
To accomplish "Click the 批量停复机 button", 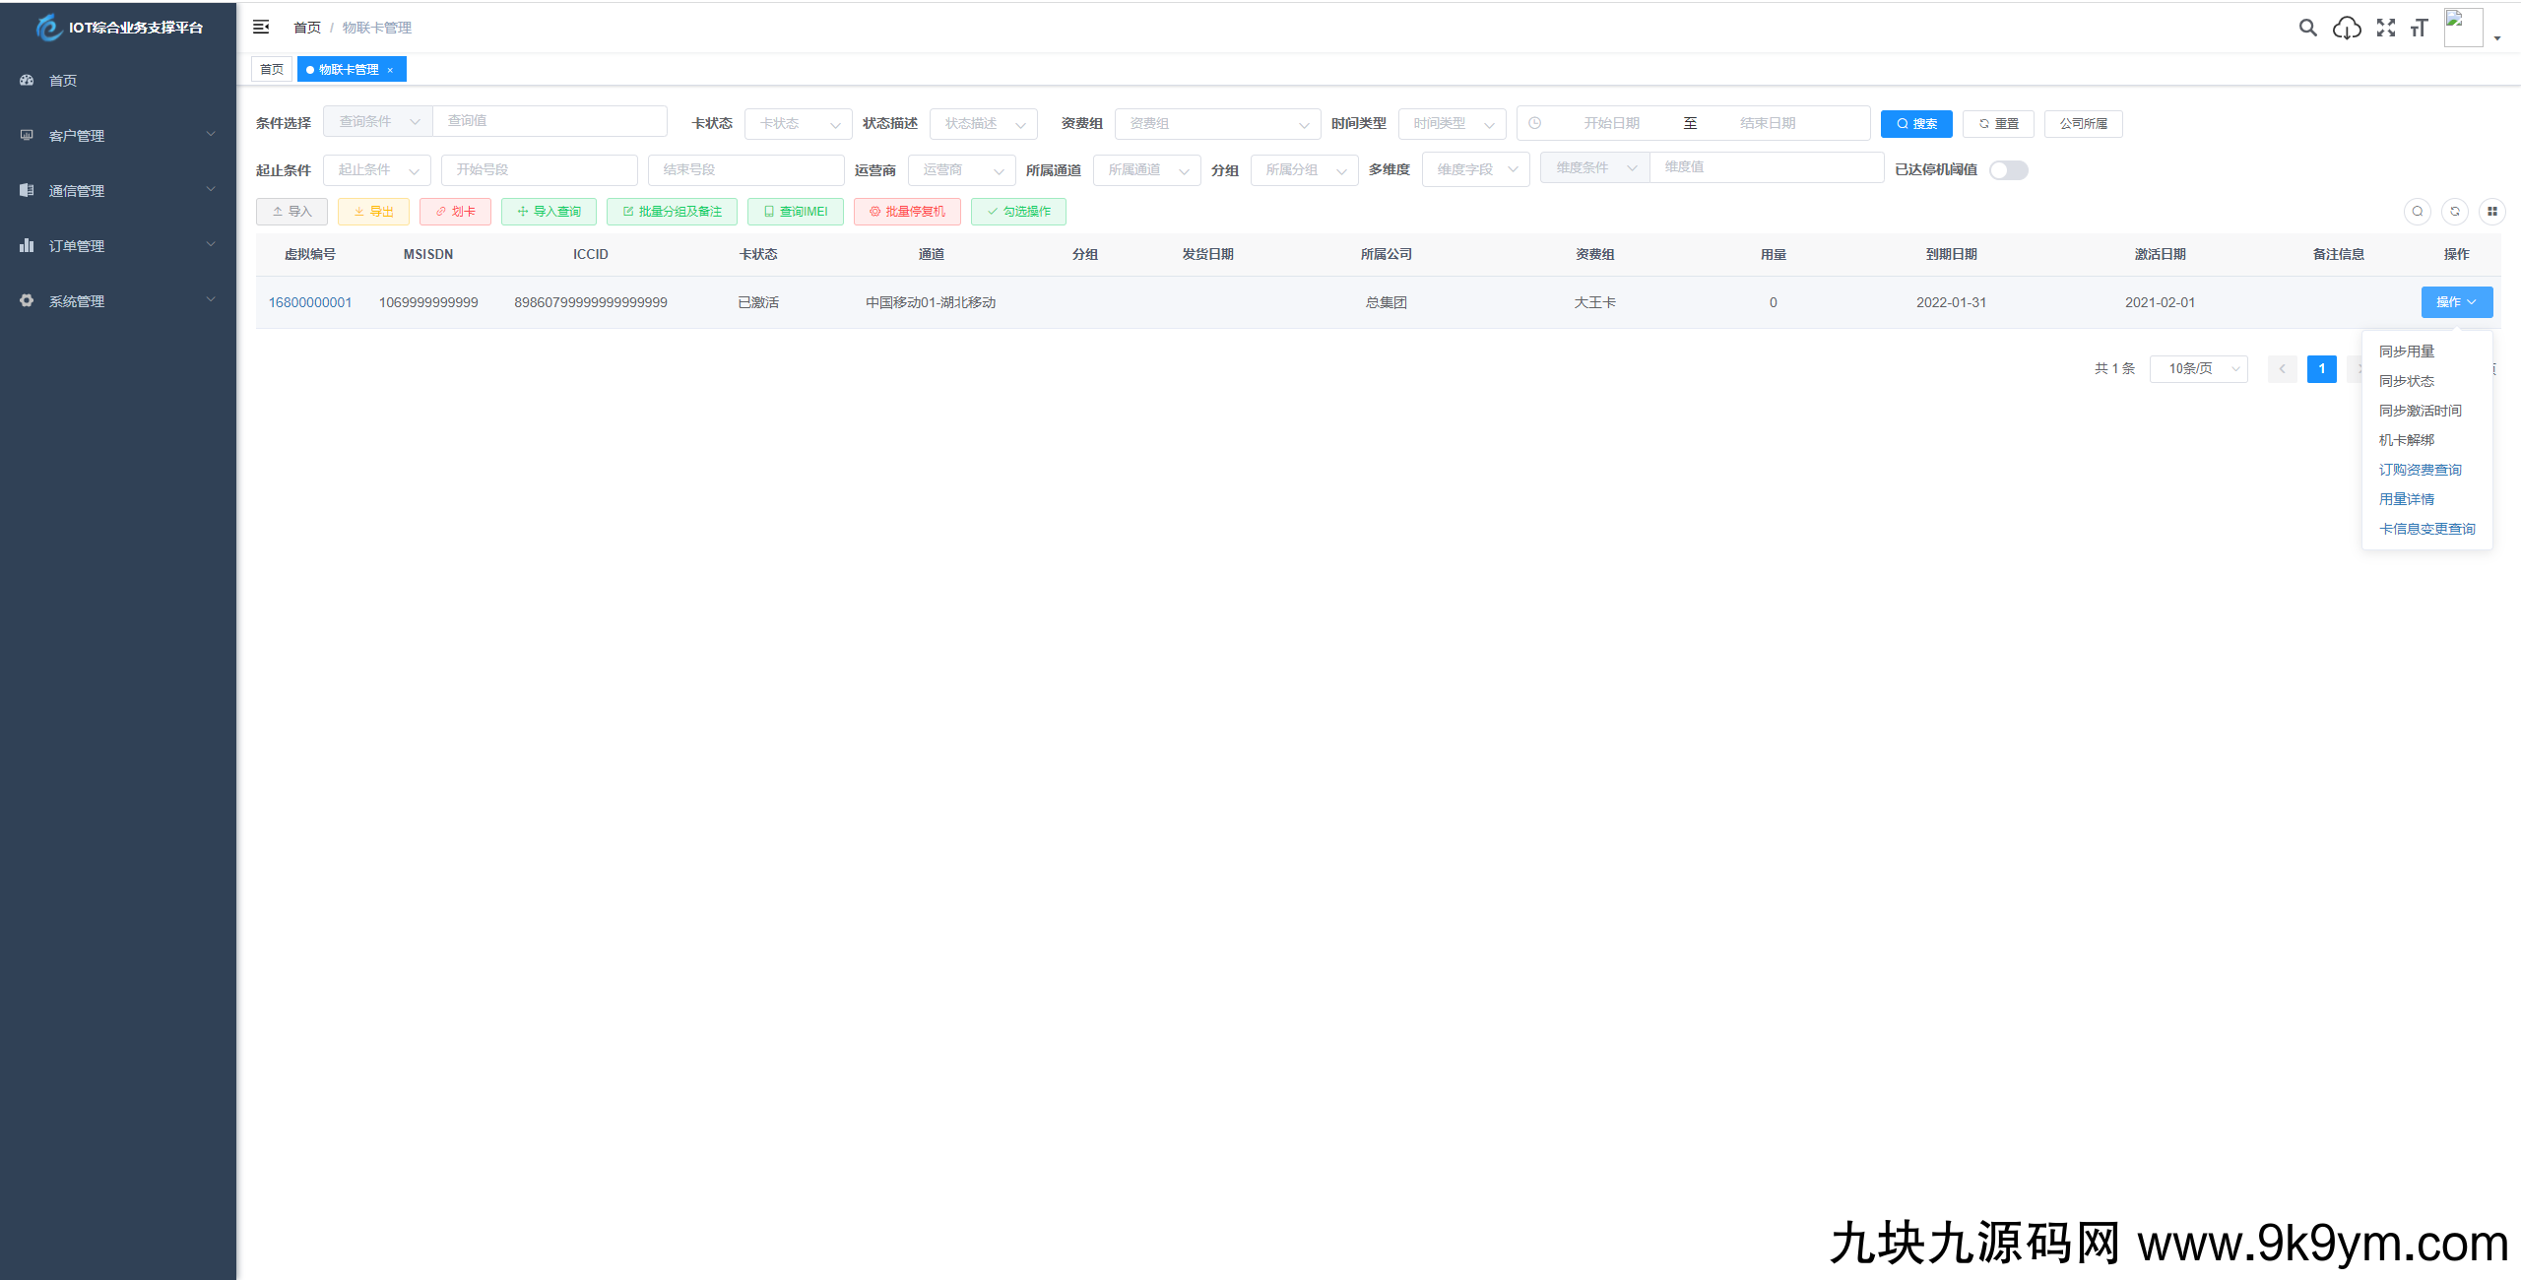I will pyautogui.click(x=907, y=212).
